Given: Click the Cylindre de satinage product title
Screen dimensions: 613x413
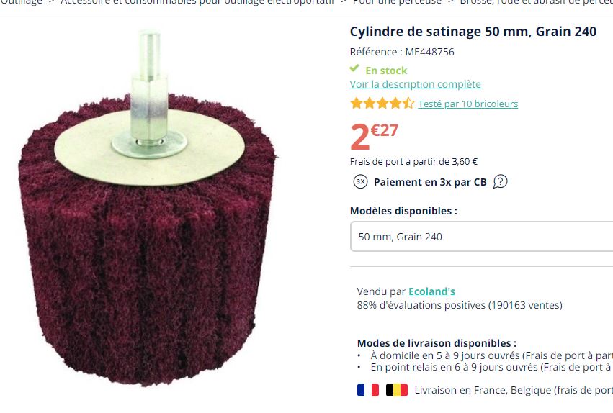Looking at the screenshot, I should point(473,32).
